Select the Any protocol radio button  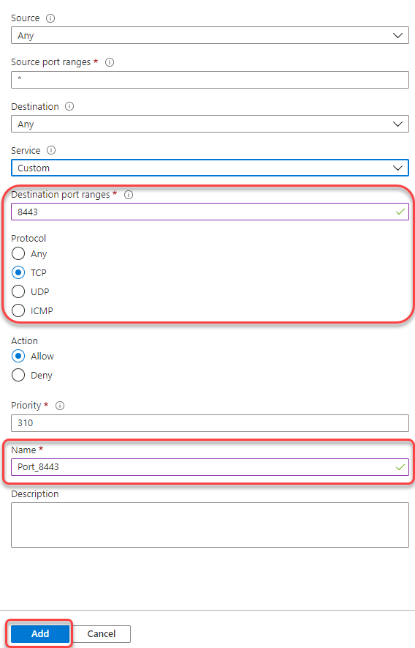click(18, 253)
